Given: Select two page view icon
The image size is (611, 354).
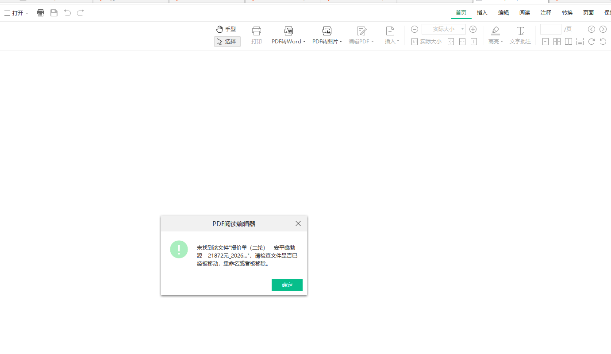Looking at the screenshot, I should pos(557,42).
